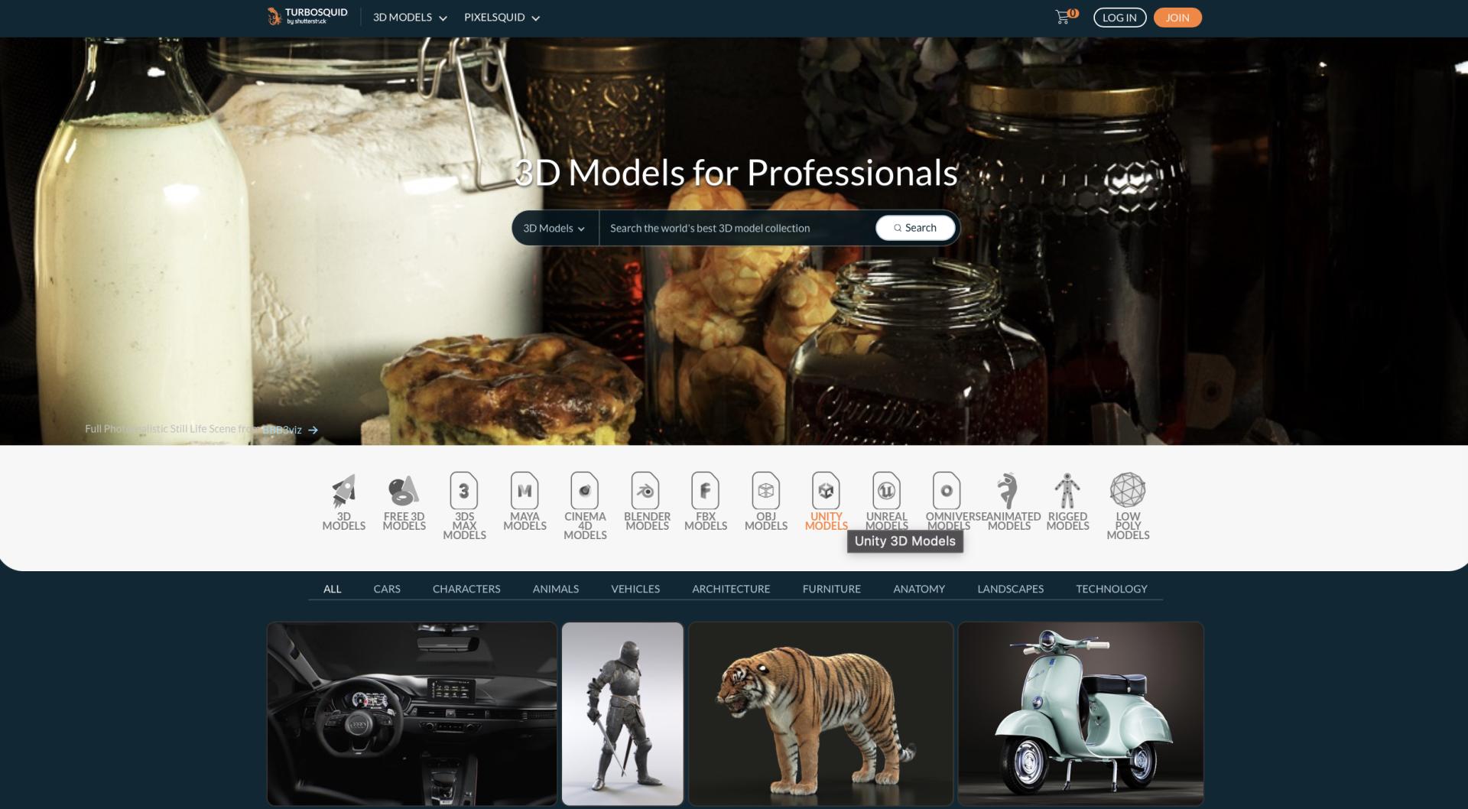
Task: Open the shopping cart icon
Action: [1063, 17]
